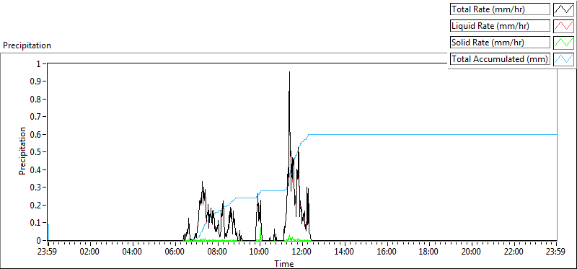Image resolution: width=577 pixels, height=269 pixels.
Task: Click the Solid Rate green plot icon
Action: pos(563,43)
